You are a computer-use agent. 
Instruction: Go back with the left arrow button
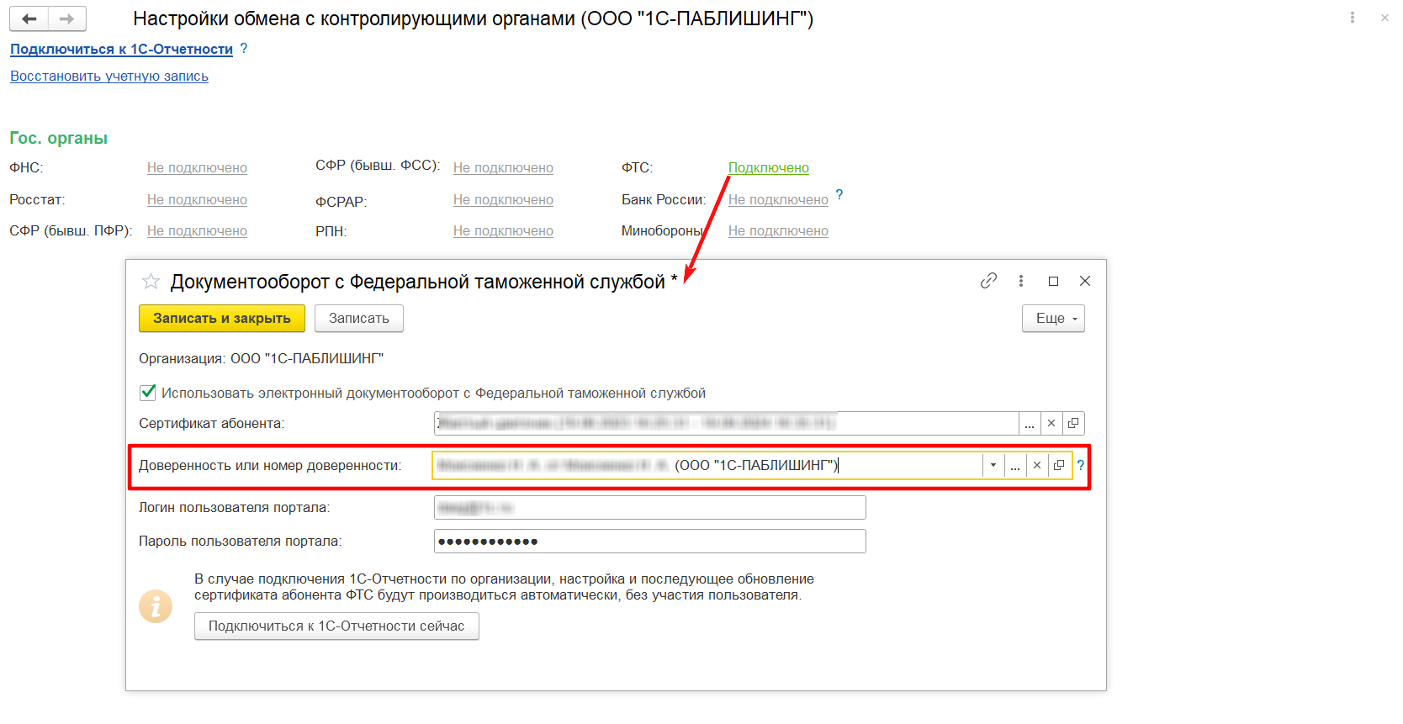click(x=29, y=18)
